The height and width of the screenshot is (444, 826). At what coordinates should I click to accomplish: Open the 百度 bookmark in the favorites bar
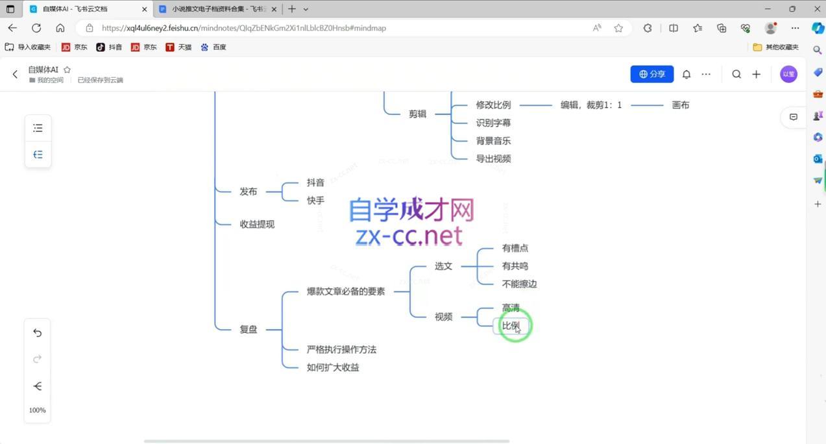point(214,47)
